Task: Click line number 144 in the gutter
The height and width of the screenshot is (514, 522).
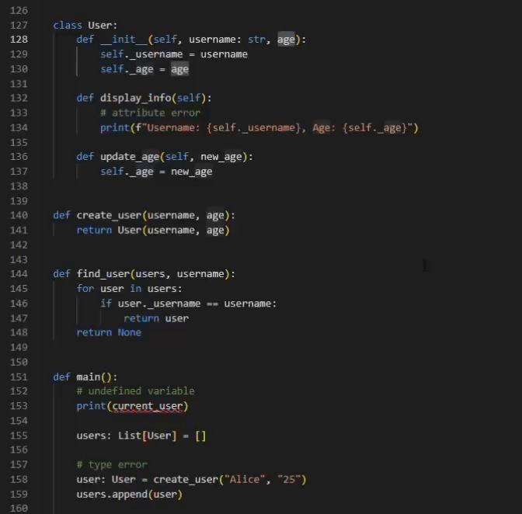Action: [x=19, y=274]
